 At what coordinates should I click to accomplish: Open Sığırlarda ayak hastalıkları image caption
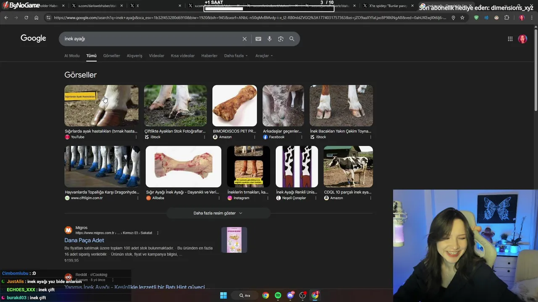pos(101,131)
